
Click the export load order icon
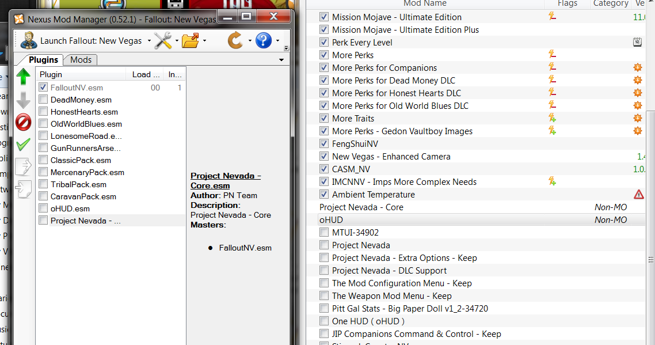point(24,166)
